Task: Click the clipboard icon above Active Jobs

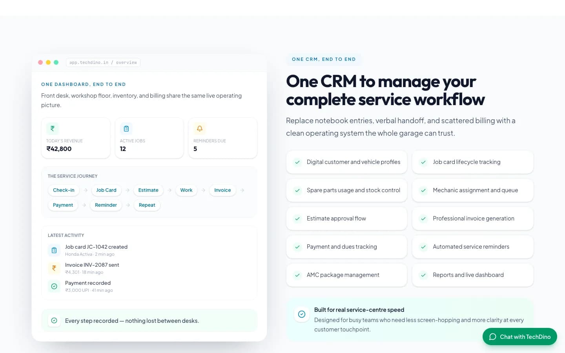Action: (x=126, y=128)
